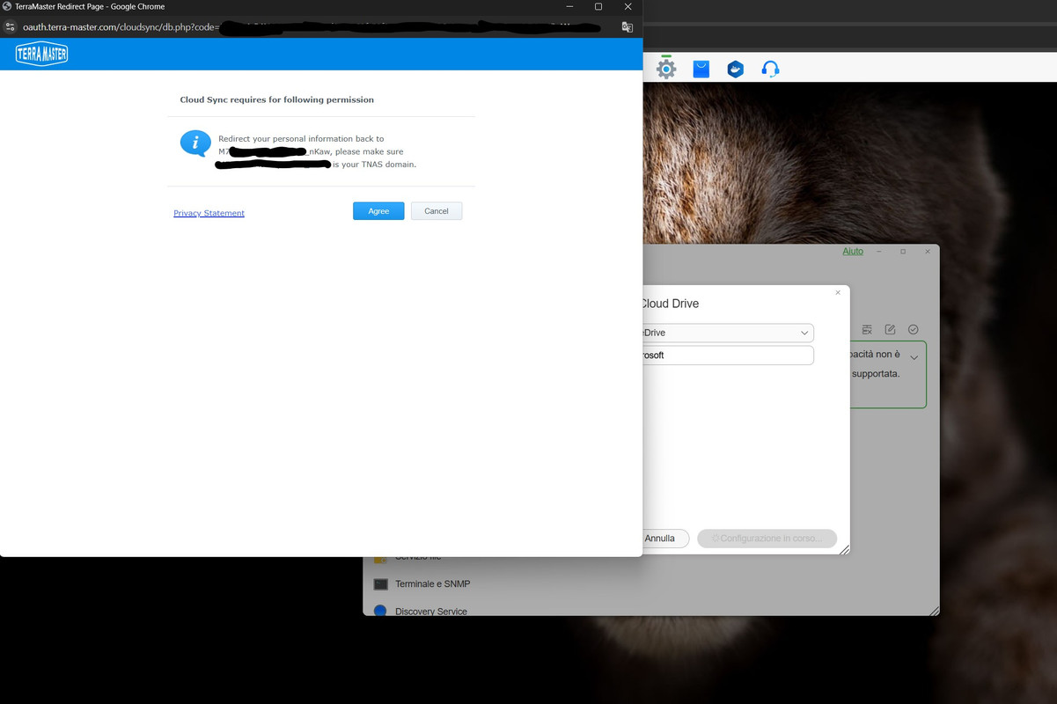
Task: Click the blue info bubble icon
Action: click(195, 143)
